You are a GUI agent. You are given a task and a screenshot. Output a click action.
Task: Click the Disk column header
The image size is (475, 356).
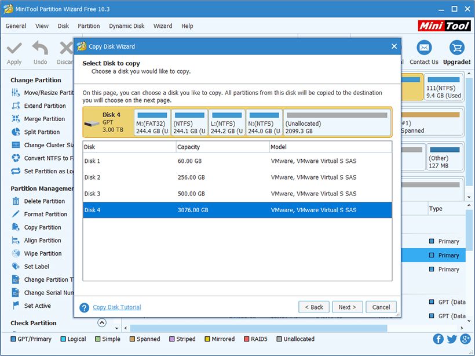coord(129,147)
